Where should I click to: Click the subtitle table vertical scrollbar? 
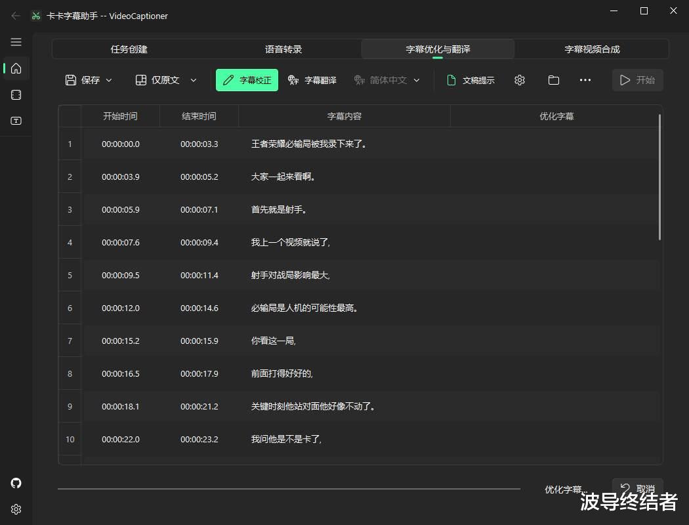coord(659,177)
